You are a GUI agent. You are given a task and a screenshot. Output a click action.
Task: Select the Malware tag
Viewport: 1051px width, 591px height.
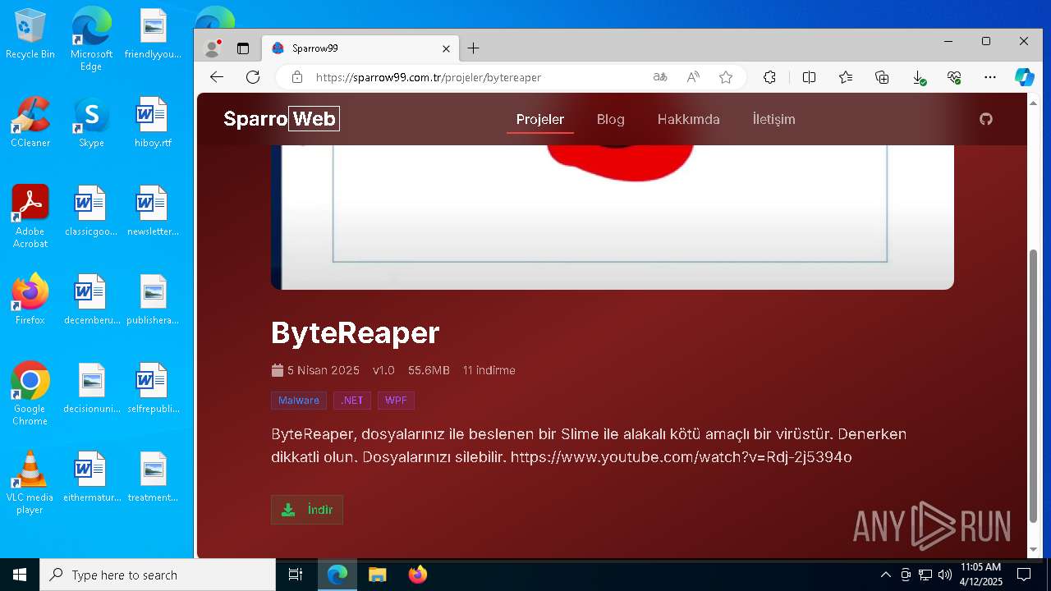coord(299,401)
